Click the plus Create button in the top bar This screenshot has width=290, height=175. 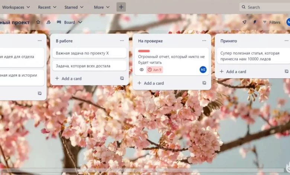point(121,7)
